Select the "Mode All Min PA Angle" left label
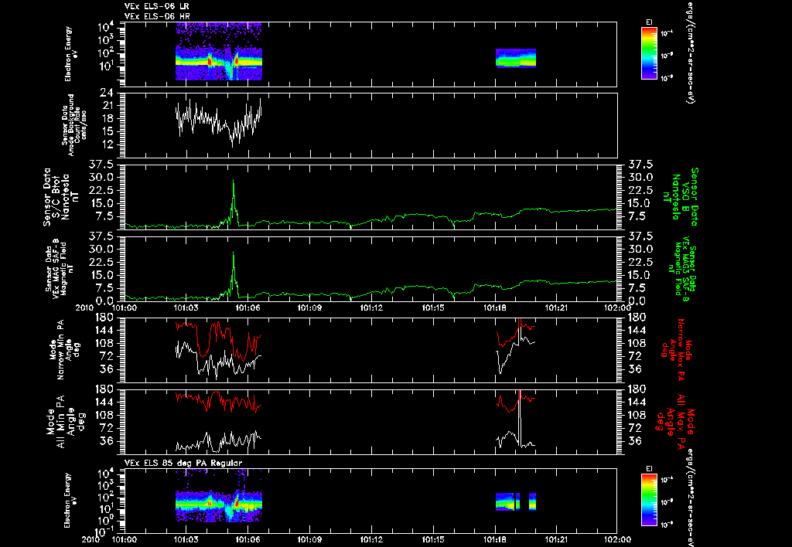This screenshot has width=792, height=547. point(64,421)
